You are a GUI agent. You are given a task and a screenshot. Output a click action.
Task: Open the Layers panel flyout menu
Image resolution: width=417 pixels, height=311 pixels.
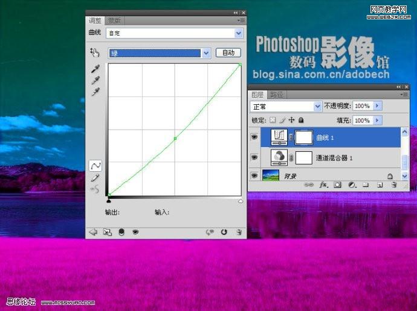[x=404, y=95]
